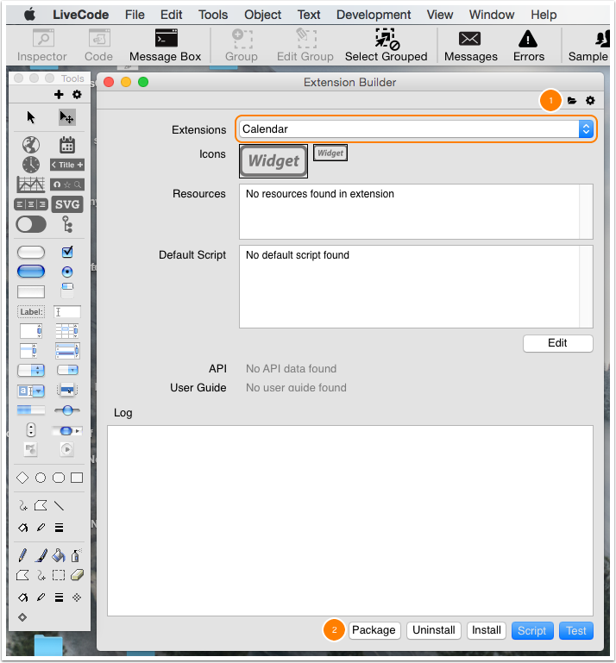
Task: Select the square rectangle graphic tool
Action: [x=77, y=478]
